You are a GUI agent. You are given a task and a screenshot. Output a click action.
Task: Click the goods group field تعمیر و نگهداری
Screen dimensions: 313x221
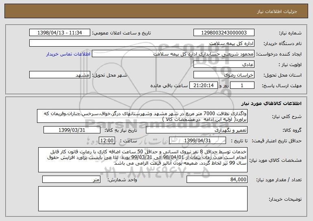197,130
